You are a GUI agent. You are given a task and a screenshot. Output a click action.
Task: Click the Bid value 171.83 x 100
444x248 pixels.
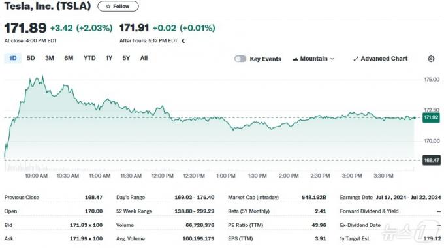pyautogui.click(x=86, y=225)
